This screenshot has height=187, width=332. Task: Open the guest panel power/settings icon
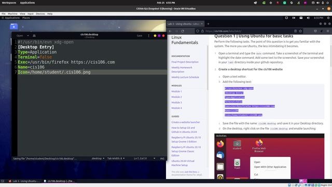328,18
